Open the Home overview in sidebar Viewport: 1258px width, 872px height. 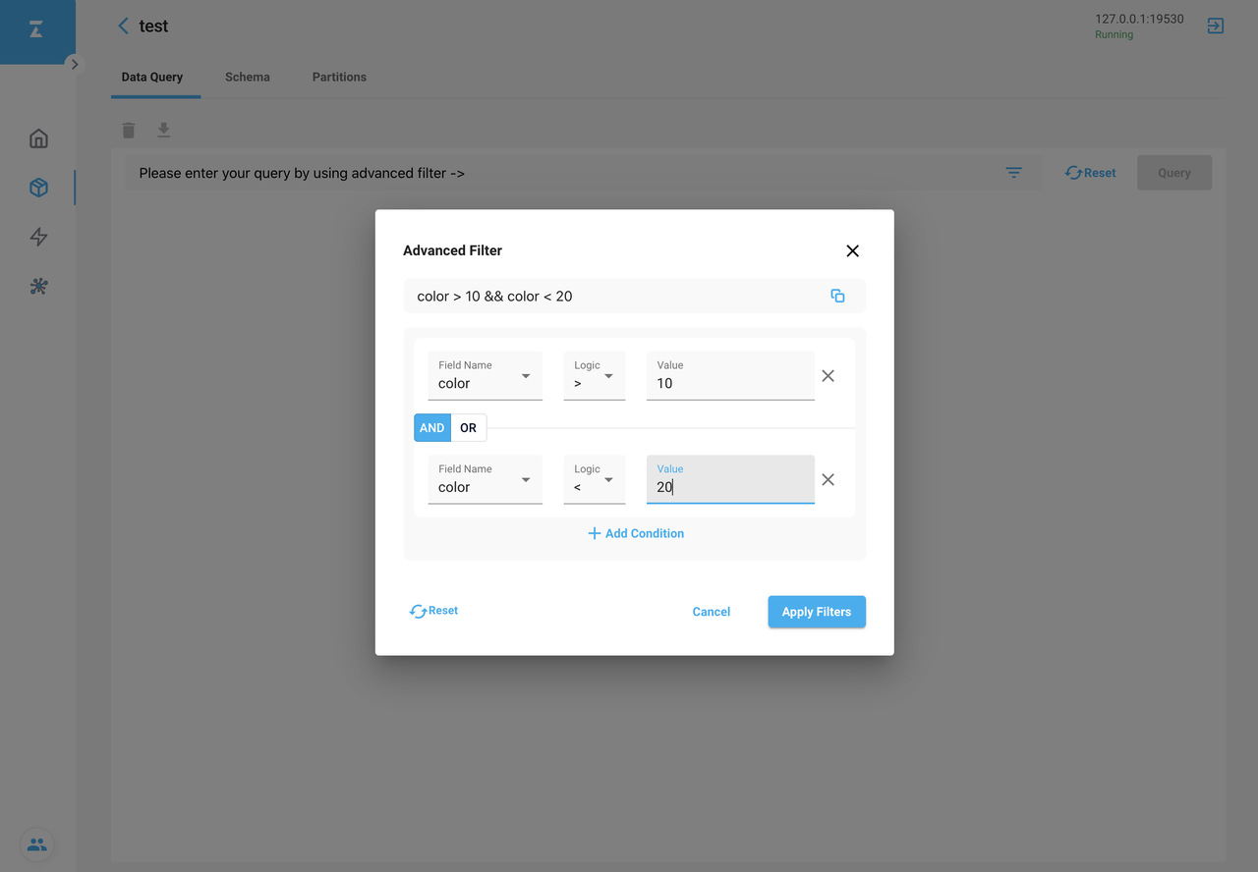(38, 138)
